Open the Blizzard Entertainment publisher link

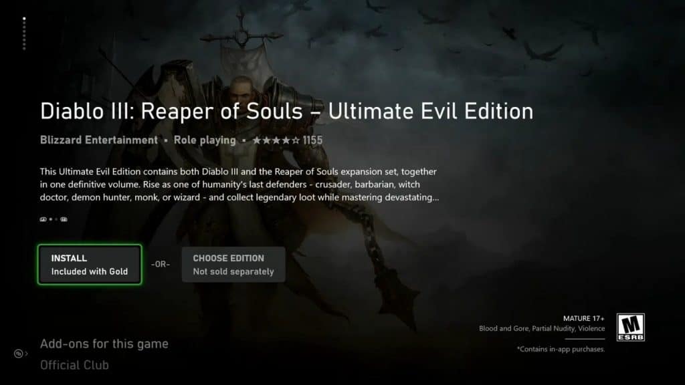pyautogui.click(x=99, y=140)
